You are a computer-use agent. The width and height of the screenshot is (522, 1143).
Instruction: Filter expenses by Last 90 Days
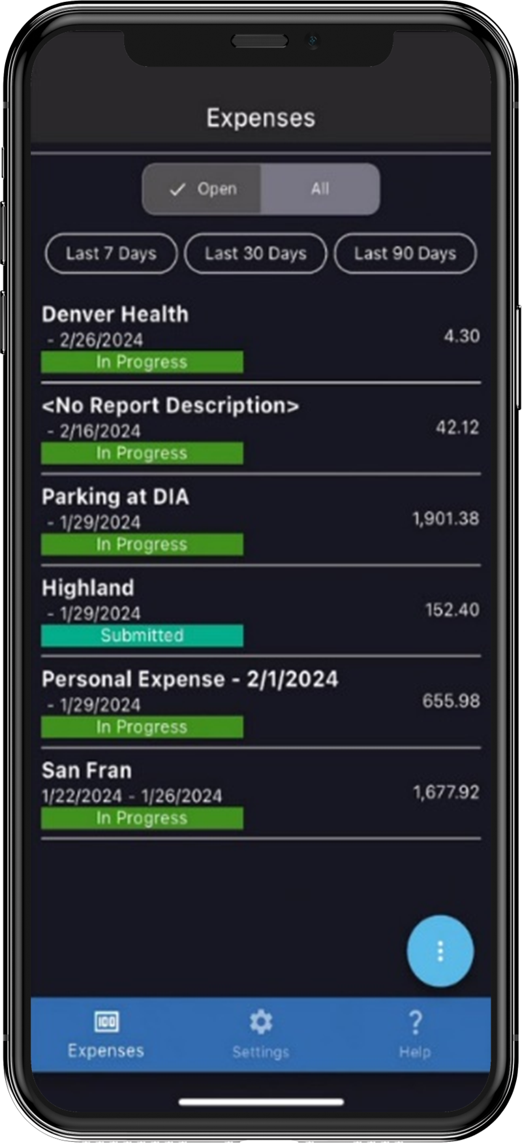click(405, 253)
